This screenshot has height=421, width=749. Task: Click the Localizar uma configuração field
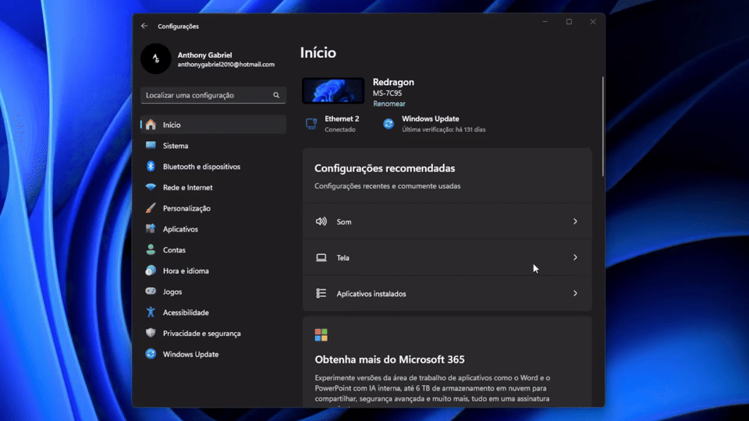tap(213, 95)
